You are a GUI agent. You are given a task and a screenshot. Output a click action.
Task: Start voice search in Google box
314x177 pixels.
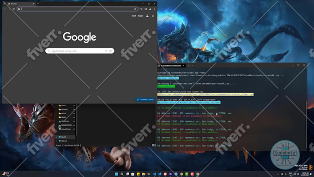106,51
